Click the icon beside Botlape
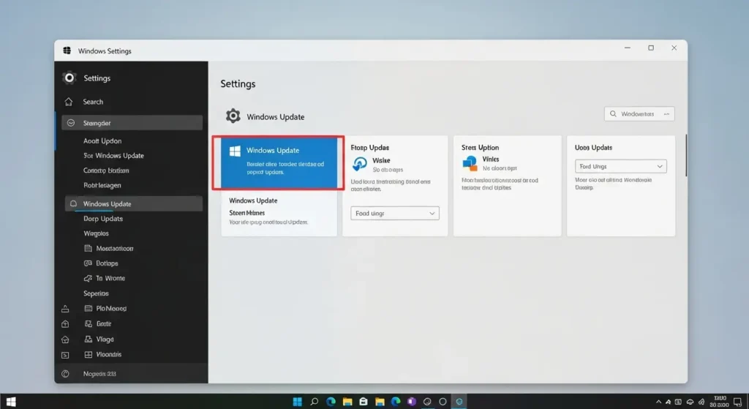 pyautogui.click(x=88, y=263)
